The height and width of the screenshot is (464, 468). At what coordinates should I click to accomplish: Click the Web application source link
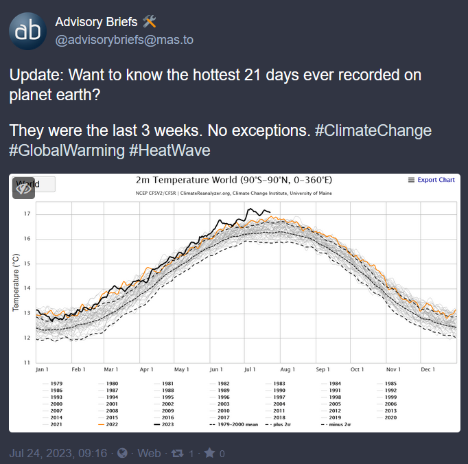point(149,453)
